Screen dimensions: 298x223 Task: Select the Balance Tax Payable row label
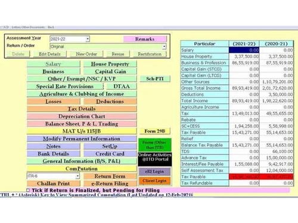coord(204,145)
